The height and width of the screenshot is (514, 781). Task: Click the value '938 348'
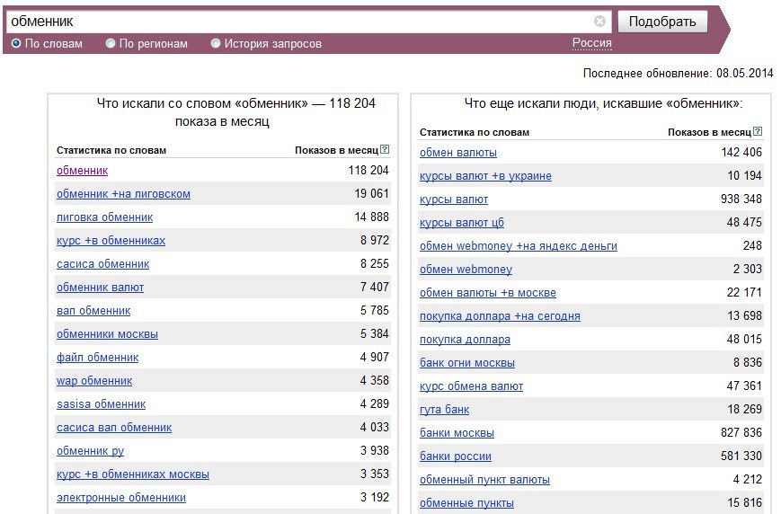click(x=741, y=199)
